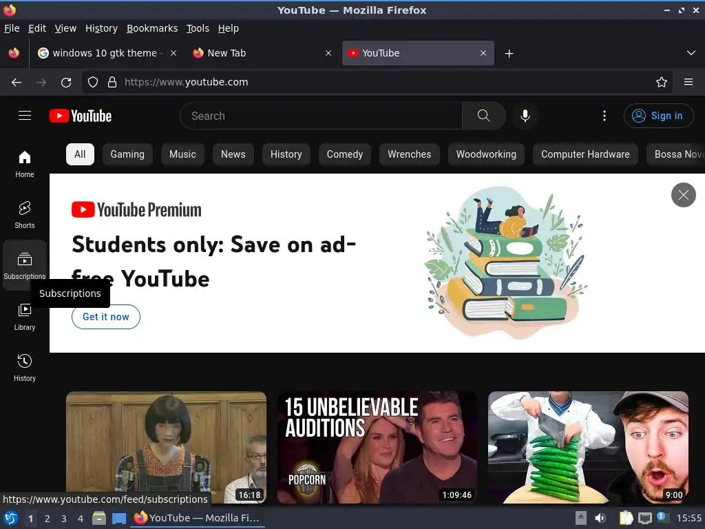The width and height of the screenshot is (705, 529).
Task: Open the file manager taskbar icon
Action: click(99, 518)
